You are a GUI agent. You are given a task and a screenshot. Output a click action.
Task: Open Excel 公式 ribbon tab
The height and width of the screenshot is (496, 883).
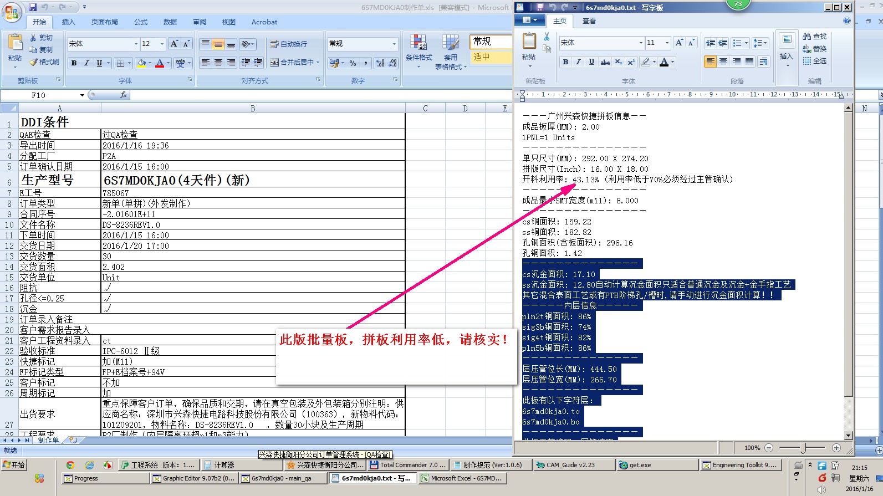click(x=141, y=22)
